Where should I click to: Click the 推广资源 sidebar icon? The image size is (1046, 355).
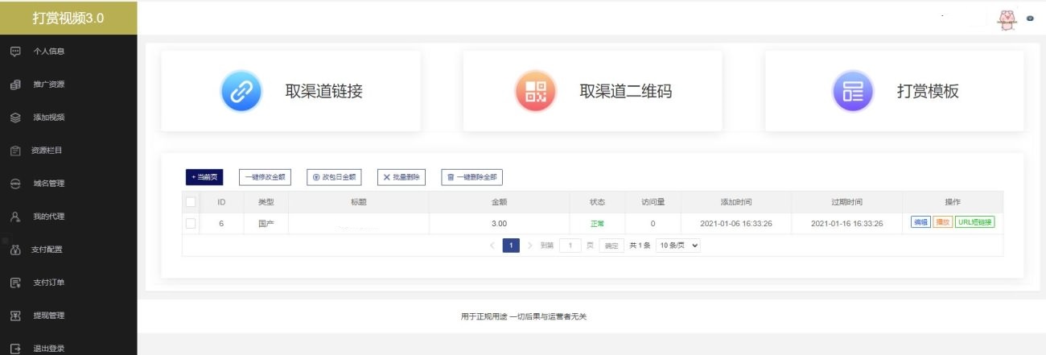[14, 85]
